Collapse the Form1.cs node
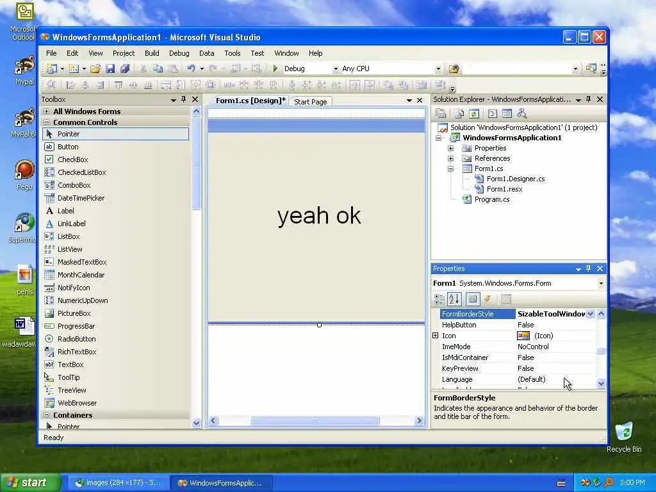This screenshot has width=656, height=492. (x=450, y=168)
